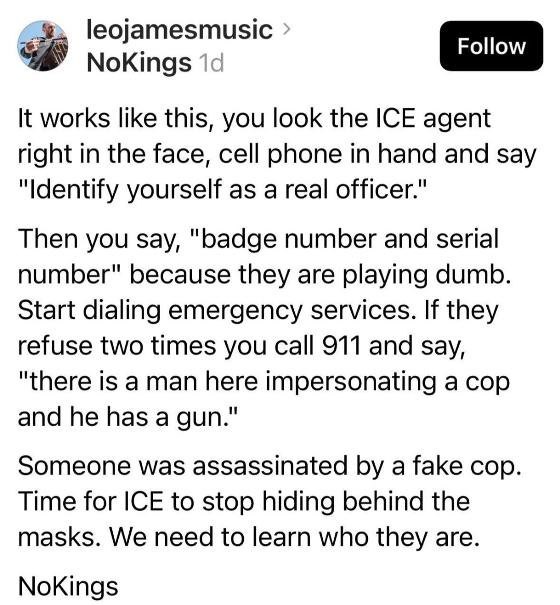Select the line starting 'It works like this'

coord(254,118)
